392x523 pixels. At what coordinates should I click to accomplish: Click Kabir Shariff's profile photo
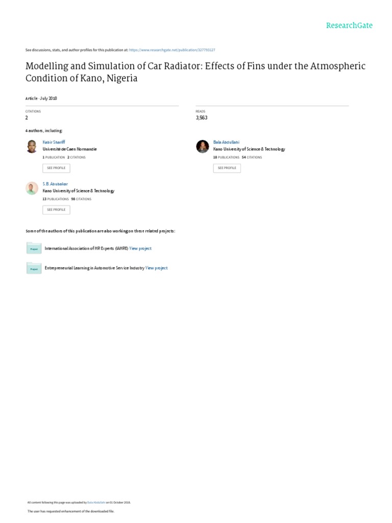tap(32, 146)
